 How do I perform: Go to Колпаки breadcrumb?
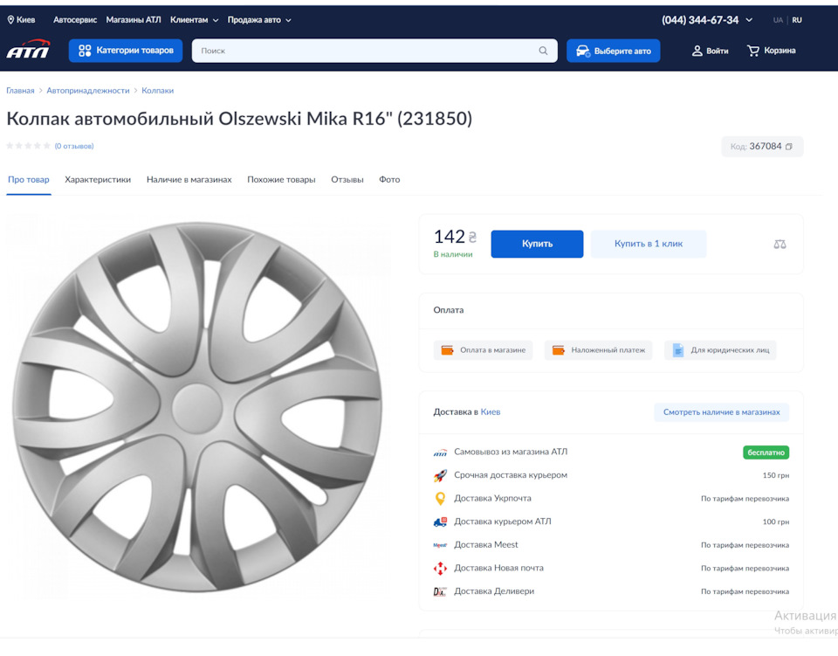157,90
